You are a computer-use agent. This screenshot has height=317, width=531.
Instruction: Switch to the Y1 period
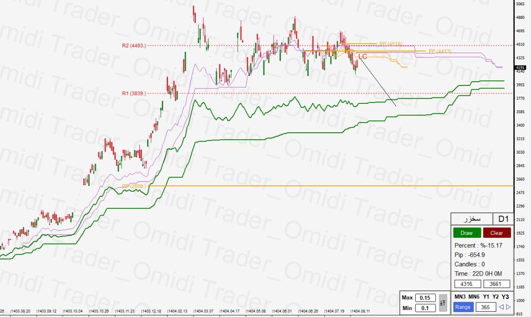(486, 297)
